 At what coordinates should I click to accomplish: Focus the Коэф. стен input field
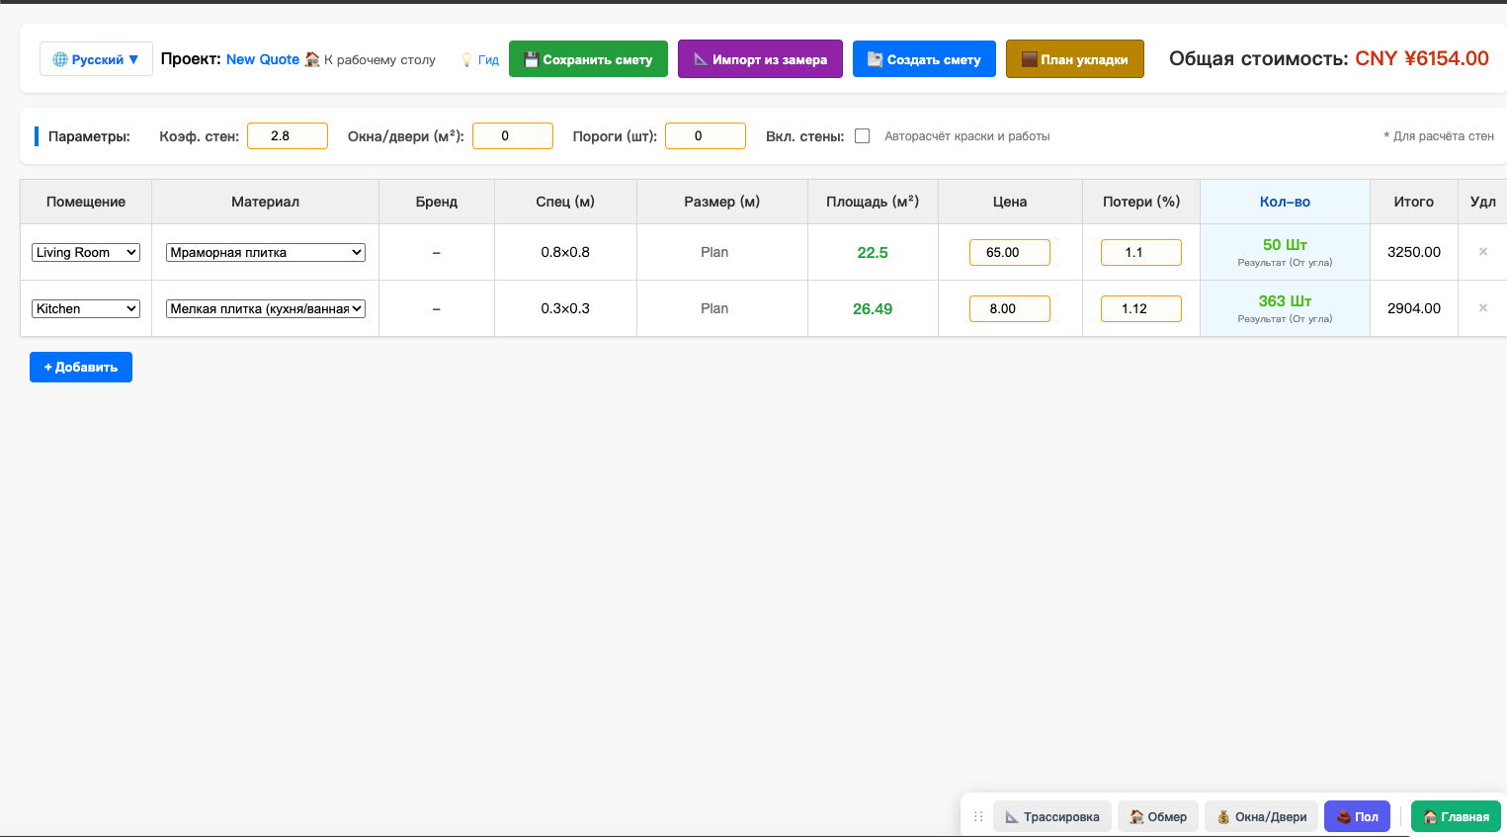click(288, 136)
